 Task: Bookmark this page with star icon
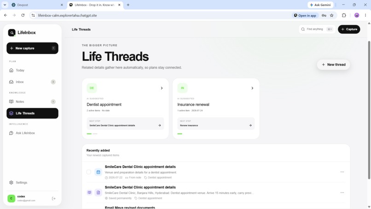[332, 15]
